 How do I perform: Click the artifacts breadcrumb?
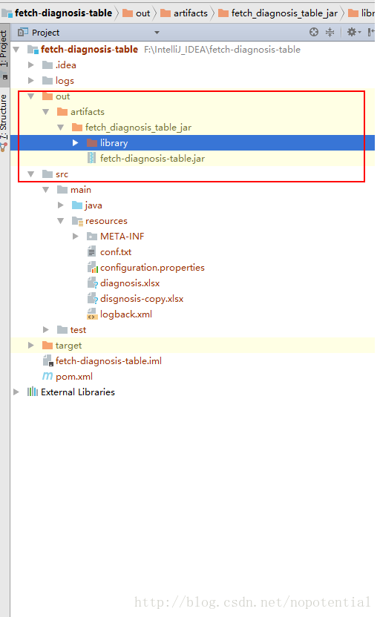pos(184,13)
